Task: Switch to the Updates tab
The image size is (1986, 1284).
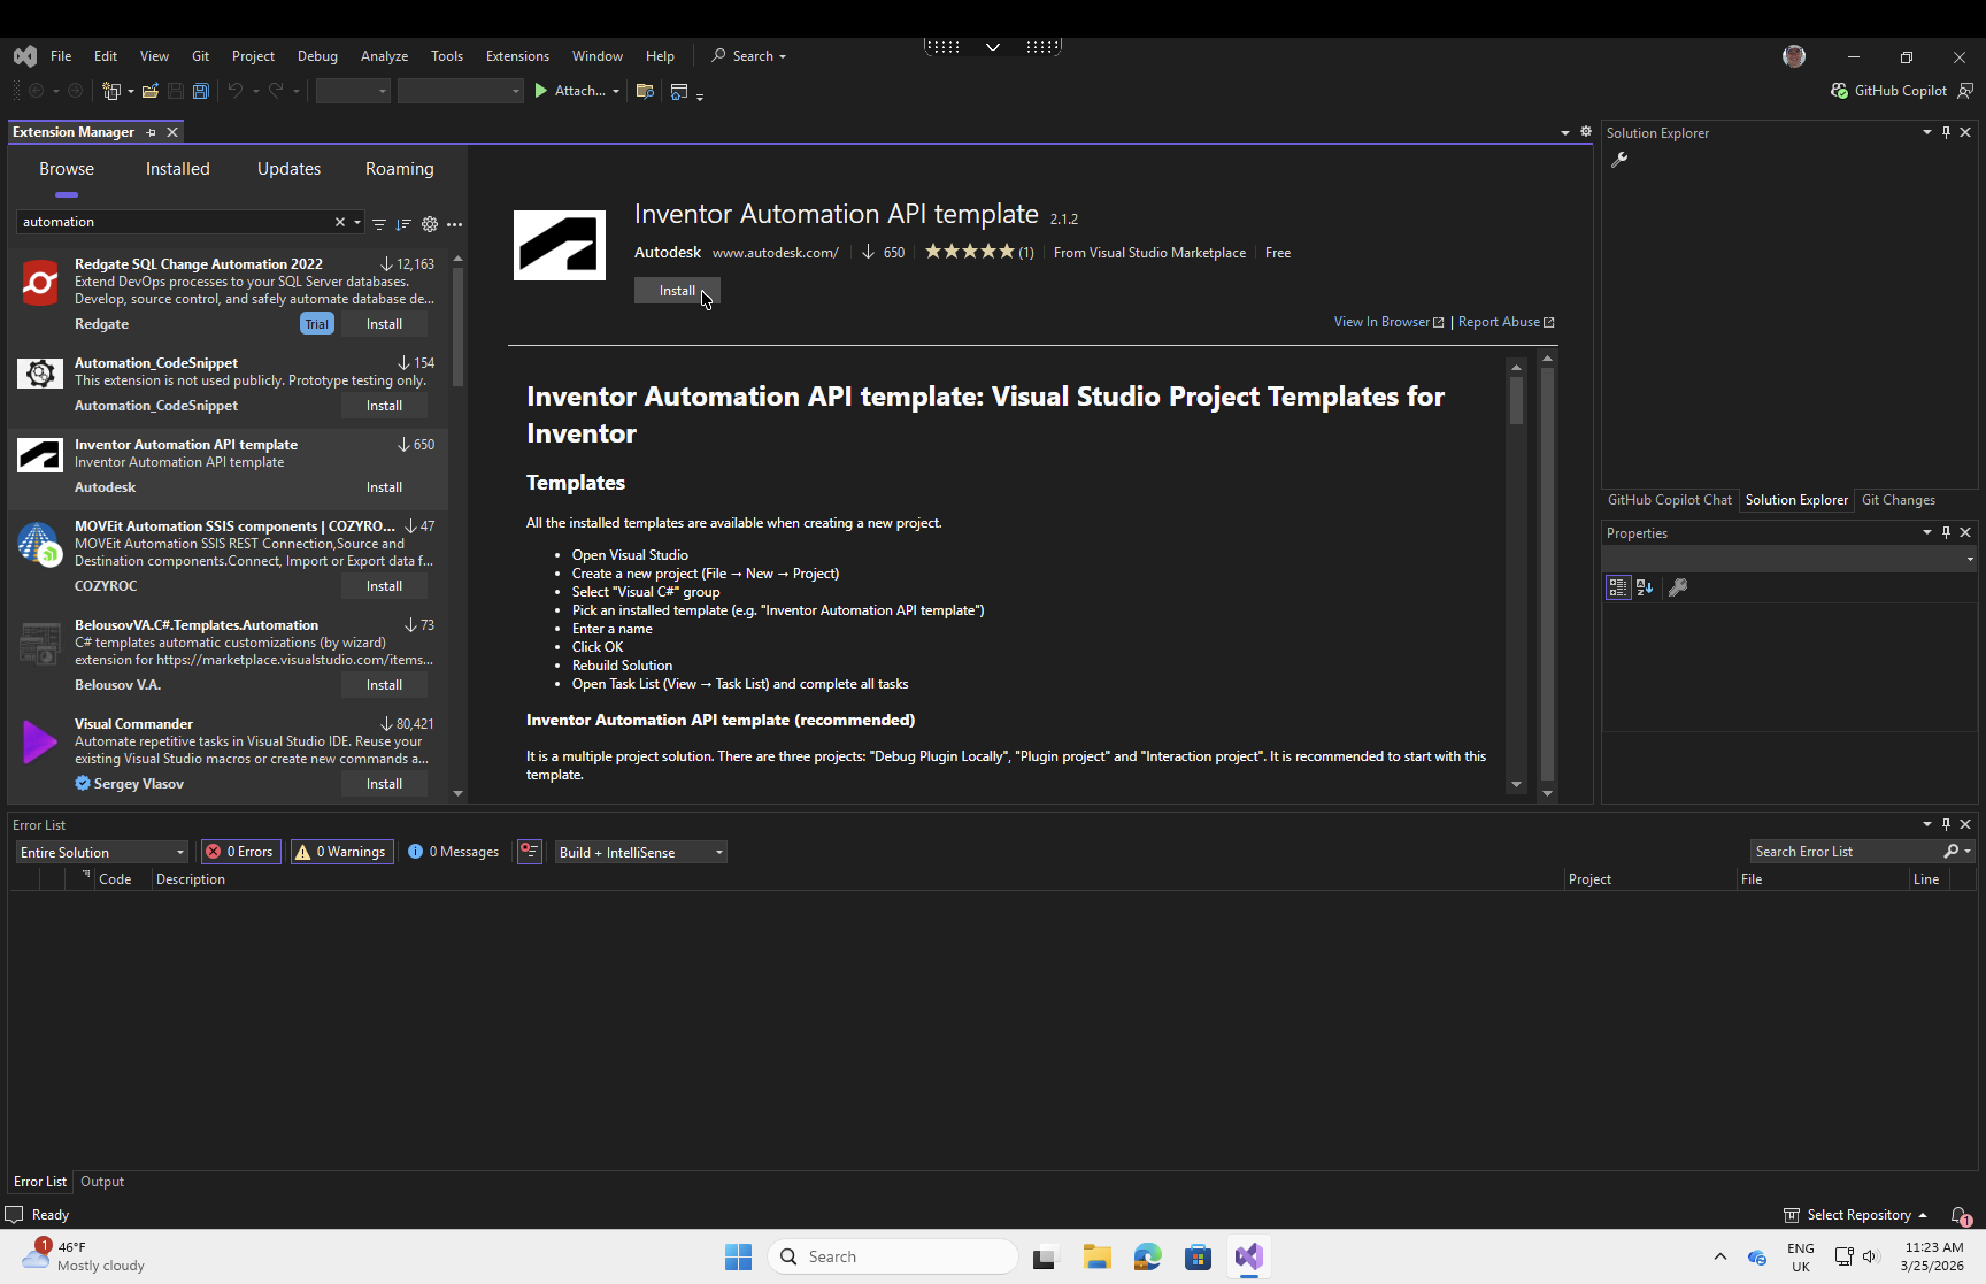Action: pos(289,168)
